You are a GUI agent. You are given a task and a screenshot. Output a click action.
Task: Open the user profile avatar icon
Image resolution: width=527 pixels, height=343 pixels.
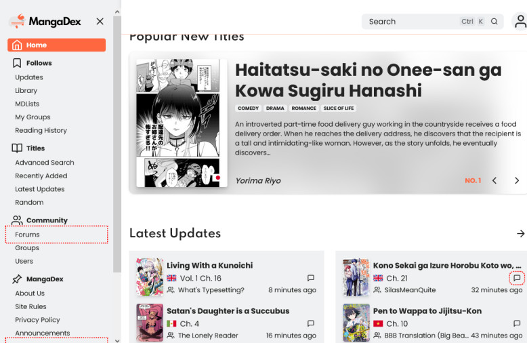[x=520, y=22]
